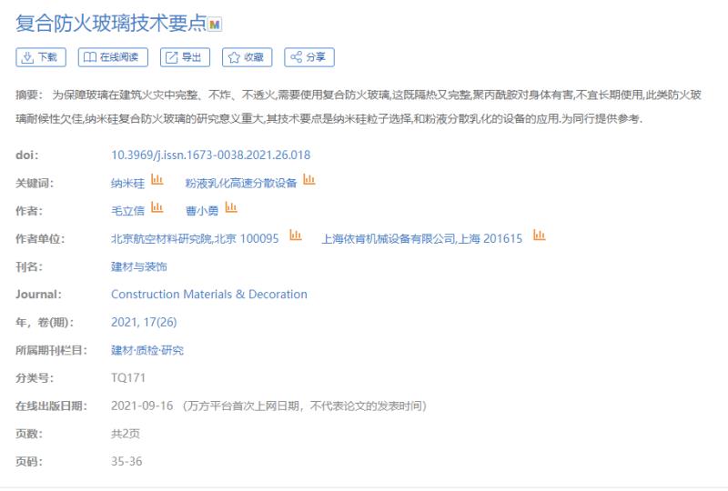
Task: Add to favorites with 收藏 button
Action: coord(247,57)
